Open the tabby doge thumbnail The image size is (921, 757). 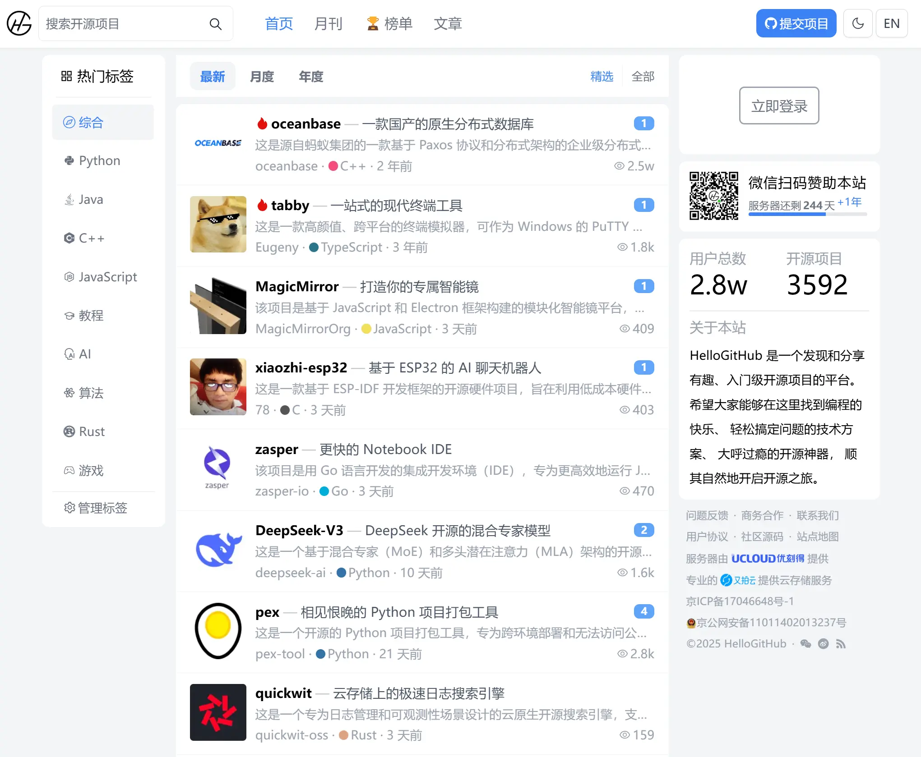coord(218,224)
